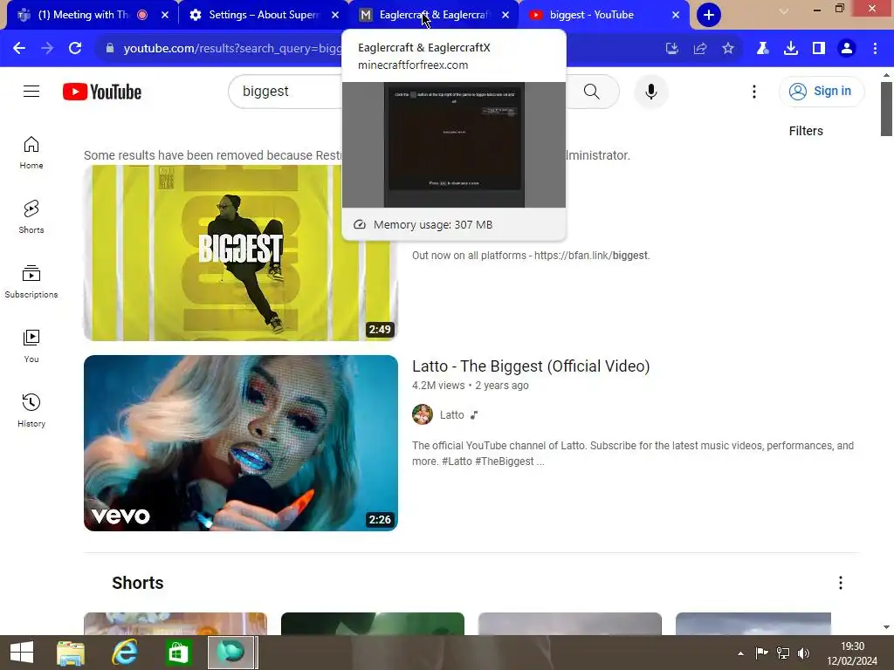Open History in the sidebar
The height and width of the screenshot is (670, 894).
31,410
